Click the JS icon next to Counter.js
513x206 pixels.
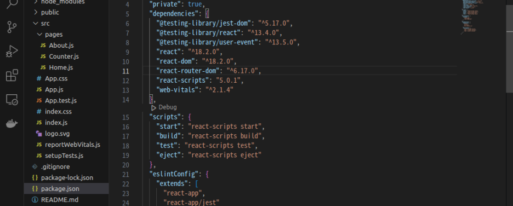point(43,56)
